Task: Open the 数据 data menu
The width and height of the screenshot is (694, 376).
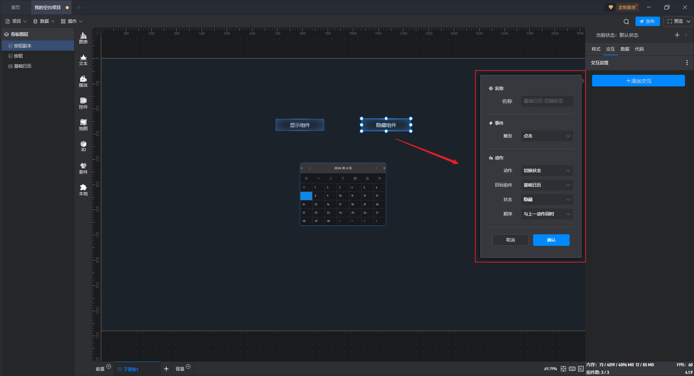Action: (x=44, y=21)
